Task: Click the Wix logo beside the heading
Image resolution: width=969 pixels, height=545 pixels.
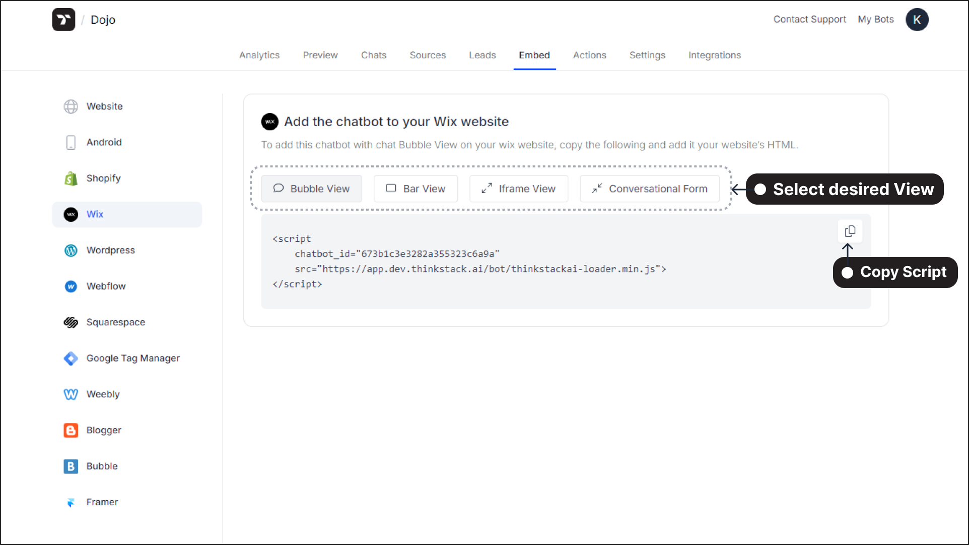Action: [x=270, y=122]
